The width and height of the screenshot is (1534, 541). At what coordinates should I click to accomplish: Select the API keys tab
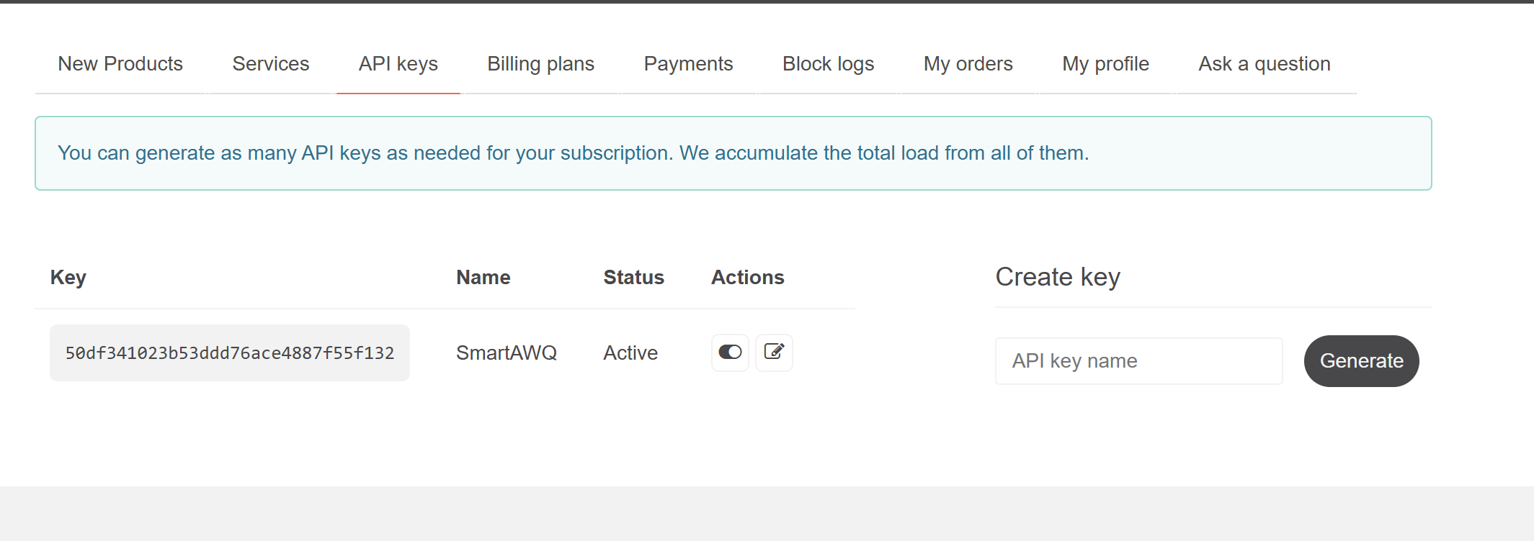point(398,64)
